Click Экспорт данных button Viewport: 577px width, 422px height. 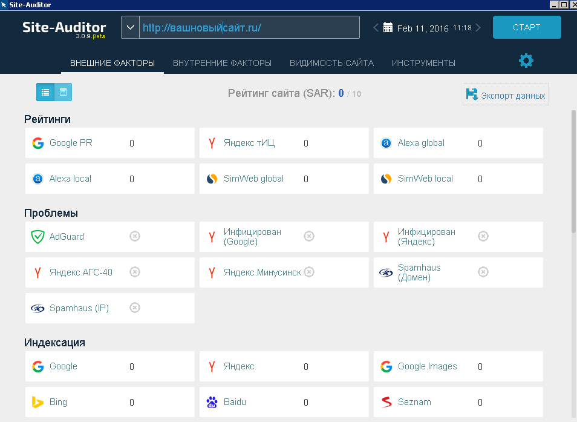505,94
